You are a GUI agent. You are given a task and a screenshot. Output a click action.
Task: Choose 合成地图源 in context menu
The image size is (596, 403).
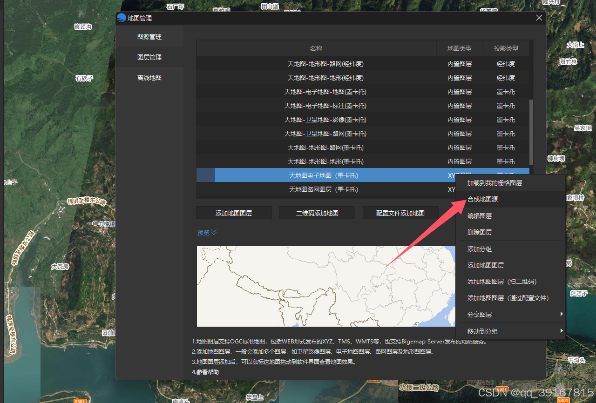click(x=510, y=199)
